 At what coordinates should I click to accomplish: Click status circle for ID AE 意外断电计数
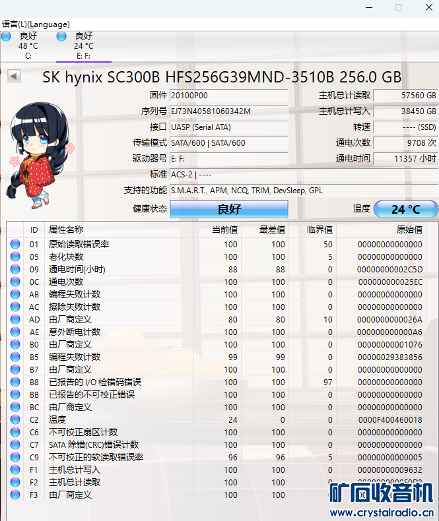[15, 332]
